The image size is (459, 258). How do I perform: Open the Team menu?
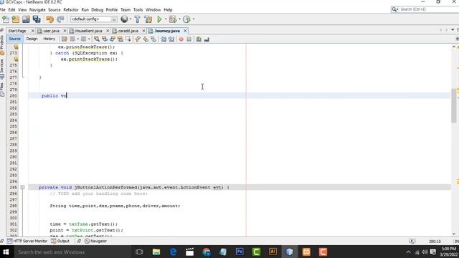(126, 9)
